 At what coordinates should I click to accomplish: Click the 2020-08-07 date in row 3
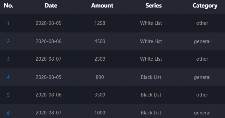point(48,59)
